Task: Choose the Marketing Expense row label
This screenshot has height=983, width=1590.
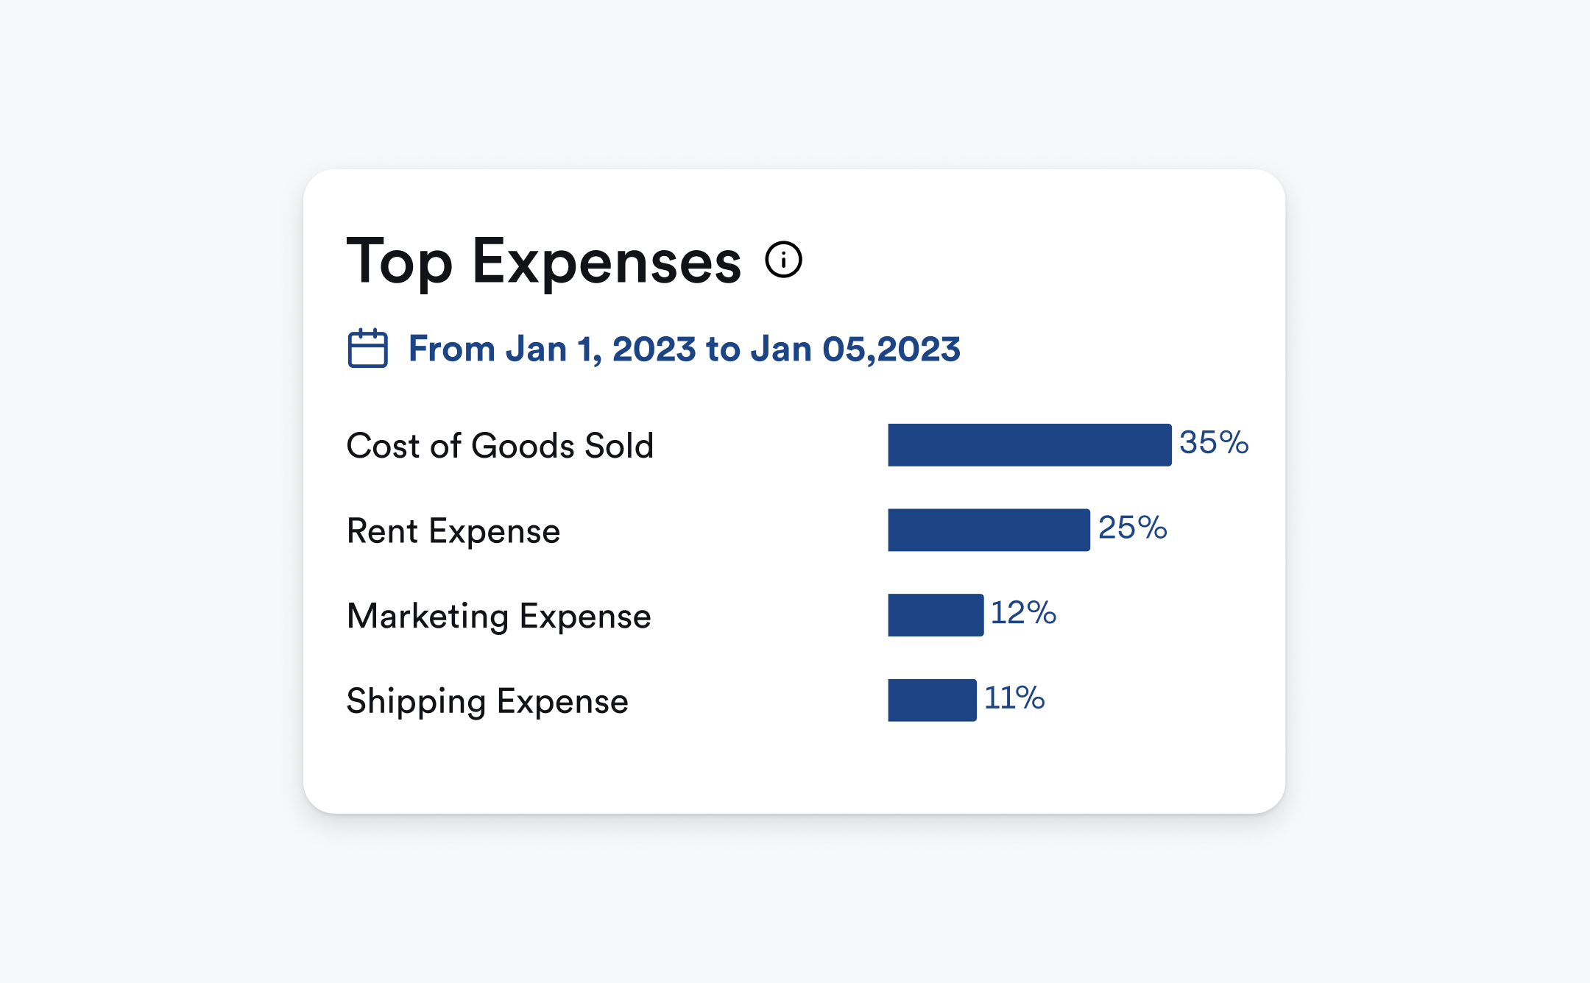Action: [x=499, y=616]
